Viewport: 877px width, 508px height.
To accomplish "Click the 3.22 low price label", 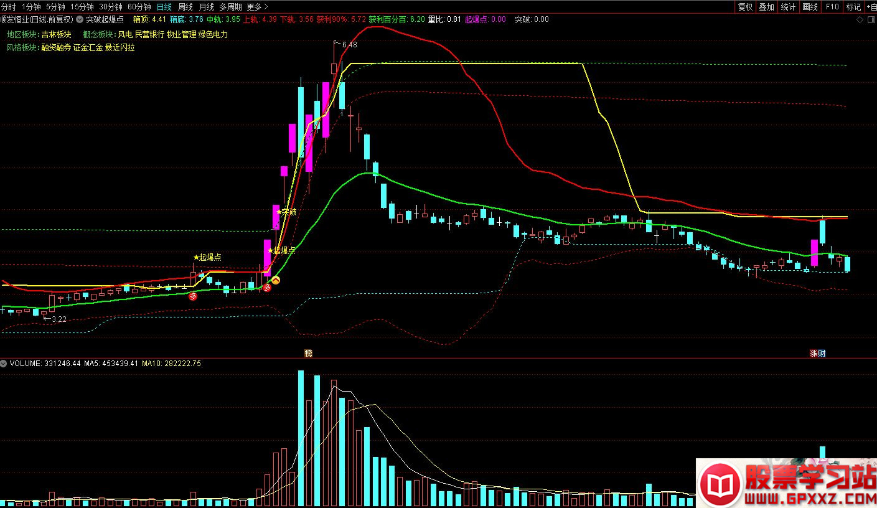I will coord(59,319).
